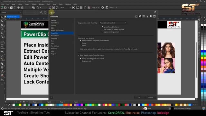Click the New document toolbar icon
This screenshot has height=116, width=206.
(x=2, y=7)
